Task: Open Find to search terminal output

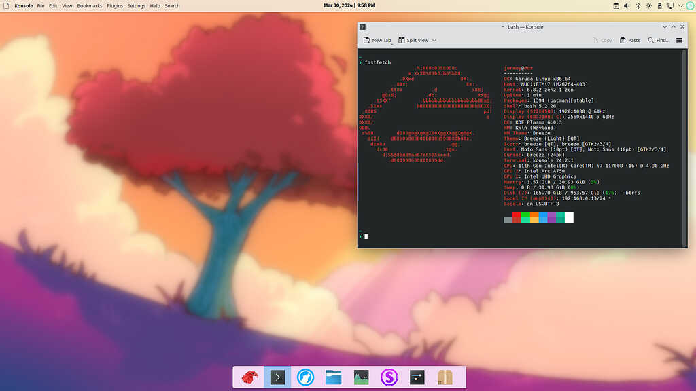Action: click(x=658, y=40)
